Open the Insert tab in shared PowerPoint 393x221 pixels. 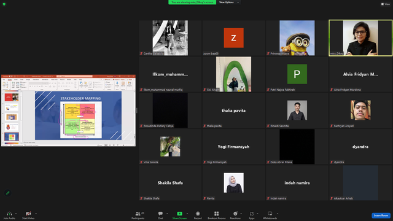coord(16,80)
